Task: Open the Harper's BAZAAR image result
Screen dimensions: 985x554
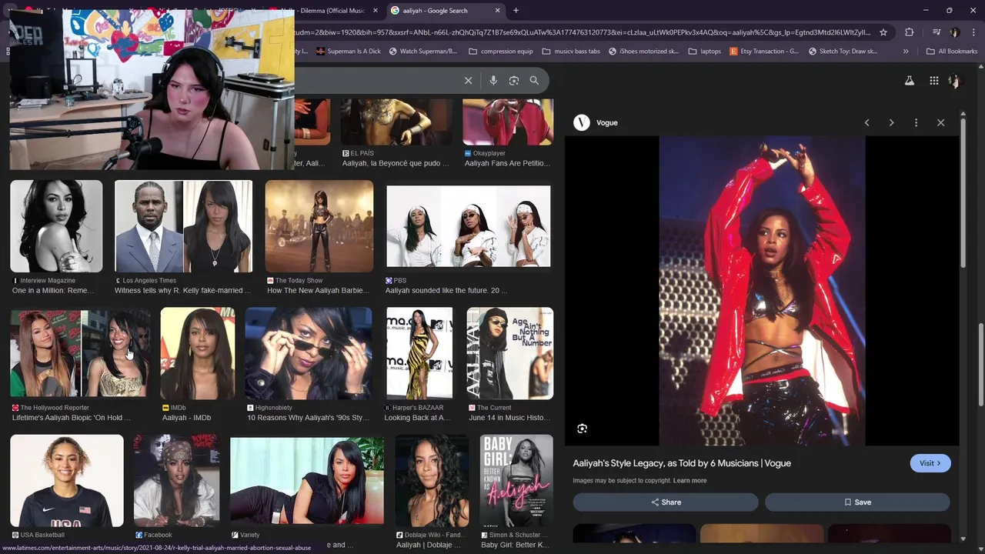Action: pyautogui.click(x=419, y=354)
